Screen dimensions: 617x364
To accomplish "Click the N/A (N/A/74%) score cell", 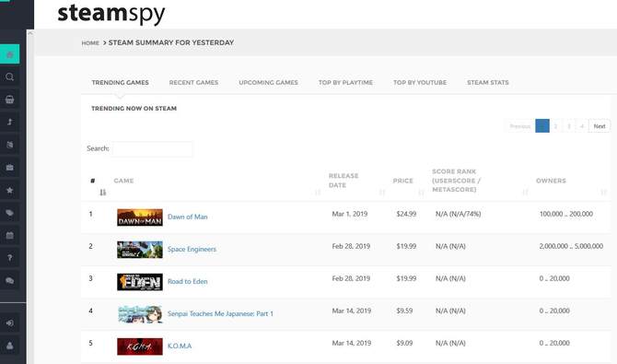I will pos(458,214).
